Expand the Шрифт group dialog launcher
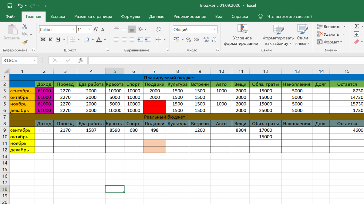 coord(107,50)
